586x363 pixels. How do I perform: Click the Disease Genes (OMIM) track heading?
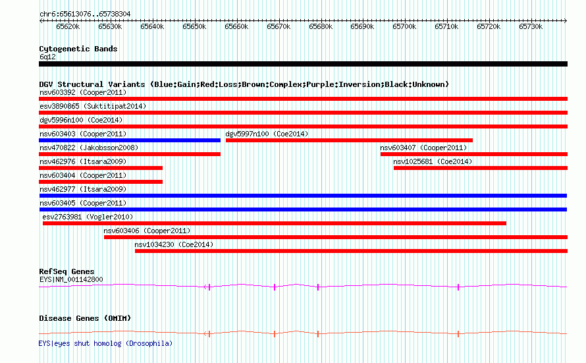85,318
